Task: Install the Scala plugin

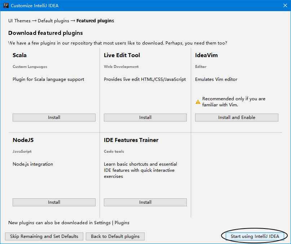Action: tap(54, 118)
